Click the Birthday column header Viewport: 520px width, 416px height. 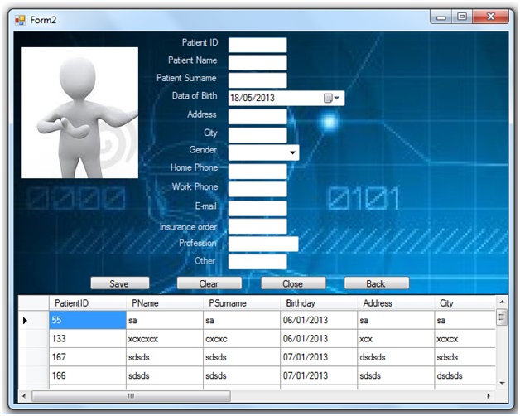tap(318, 303)
